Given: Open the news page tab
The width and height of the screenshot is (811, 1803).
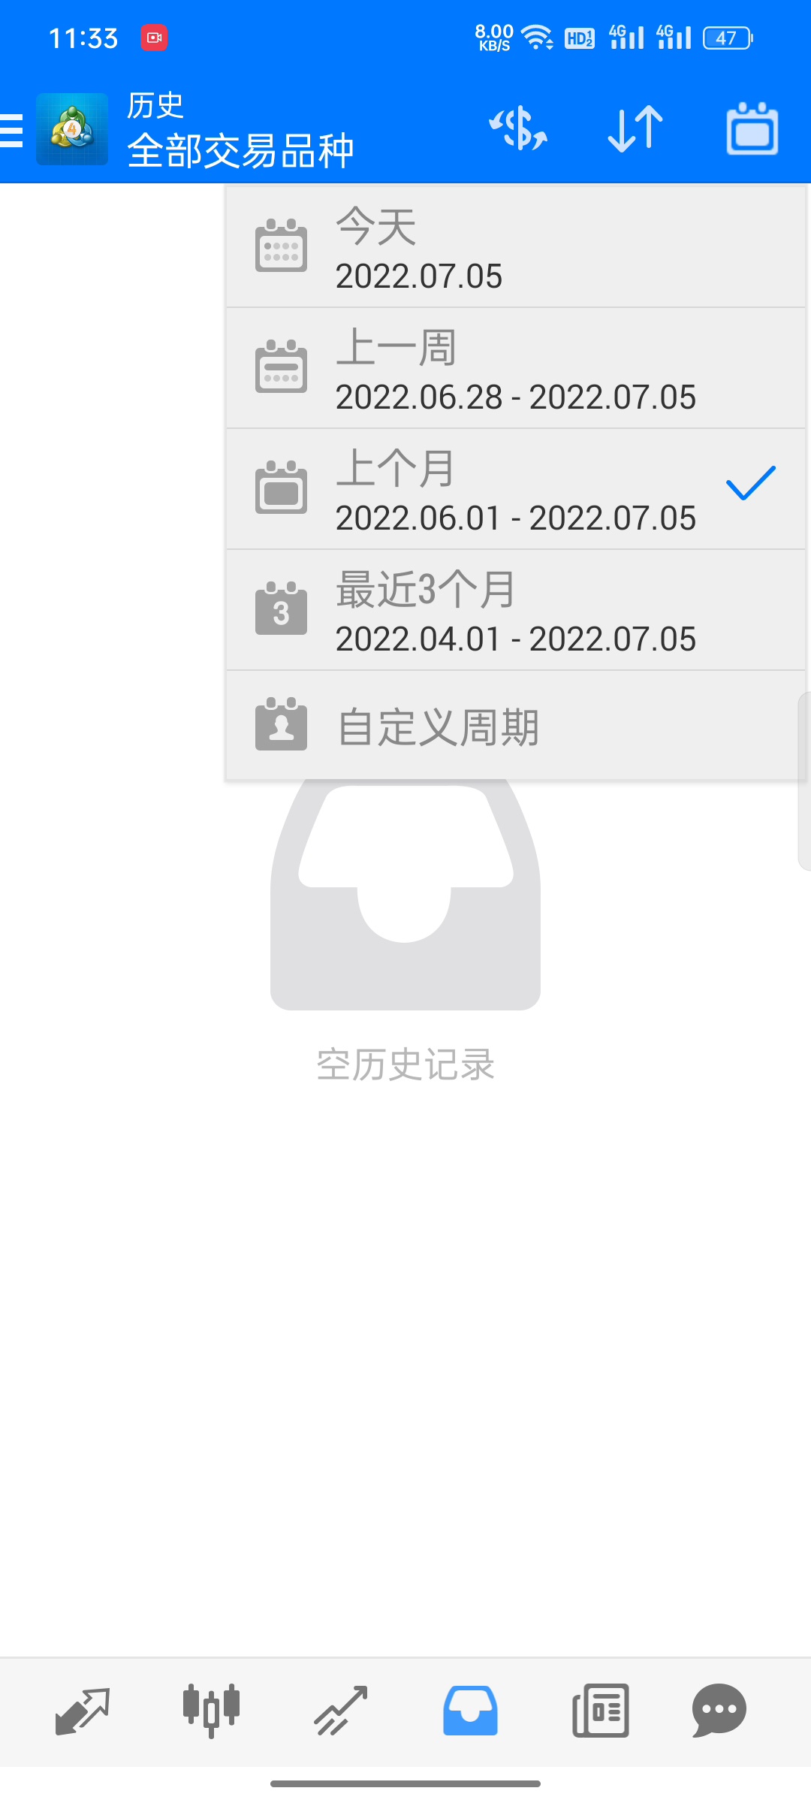Looking at the screenshot, I should (x=601, y=1711).
